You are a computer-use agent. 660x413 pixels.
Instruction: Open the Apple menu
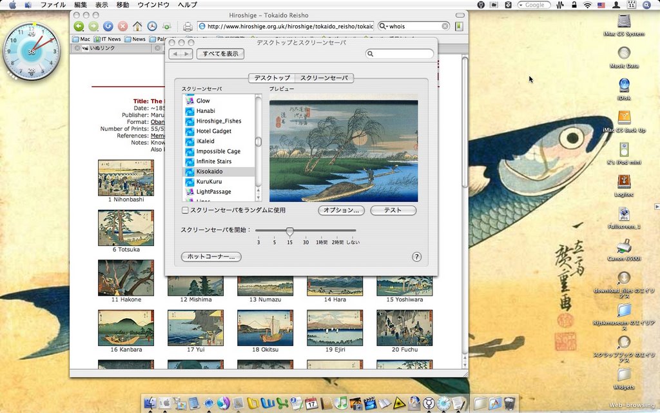tap(13, 5)
